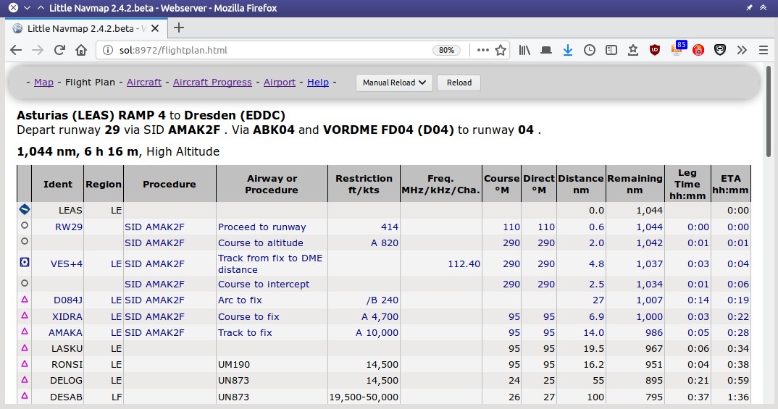Click the Leg Time column header

(687, 184)
